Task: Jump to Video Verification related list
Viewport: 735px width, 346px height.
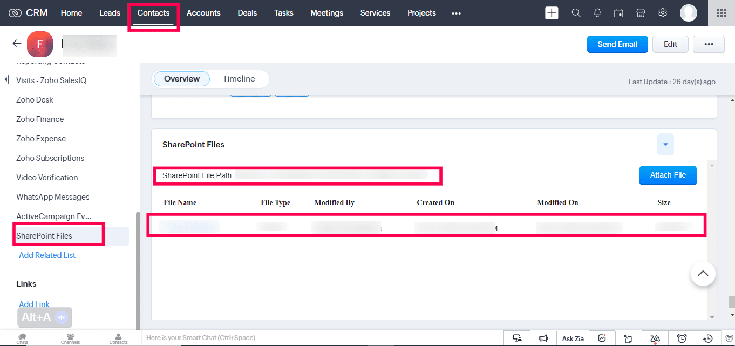Action: 47,178
